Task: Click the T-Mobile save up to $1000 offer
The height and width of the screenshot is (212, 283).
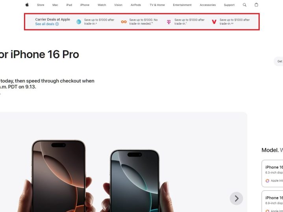Action: [189, 22]
